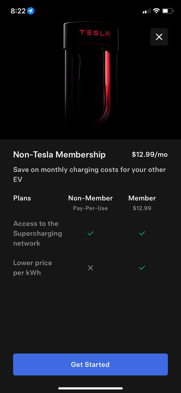Tap the $12.99/mo price label
The image size is (181, 393).
[150, 155]
